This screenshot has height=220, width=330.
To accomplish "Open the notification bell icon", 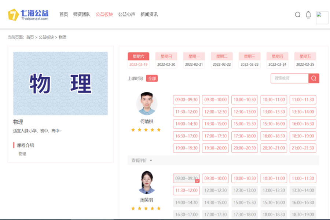I will (x=308, y=15).
